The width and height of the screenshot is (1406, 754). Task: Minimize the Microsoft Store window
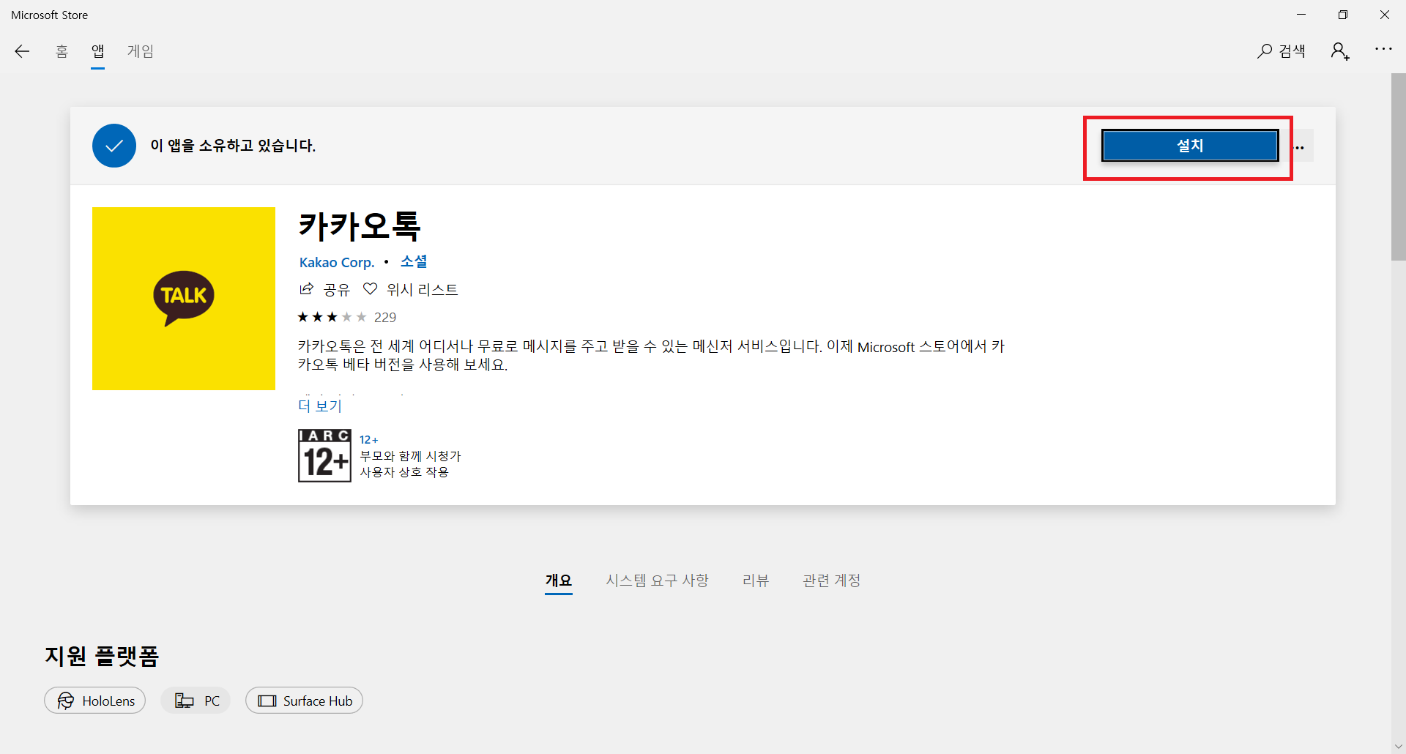tap(1301, 15)
